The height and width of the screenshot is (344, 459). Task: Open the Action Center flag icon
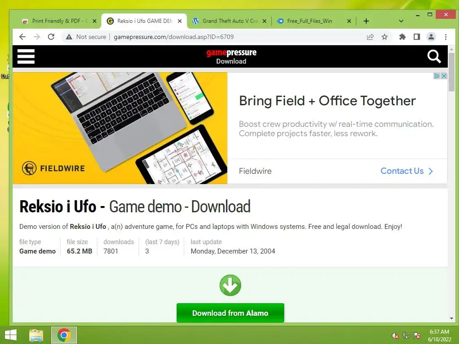click(x=417, y=335)
